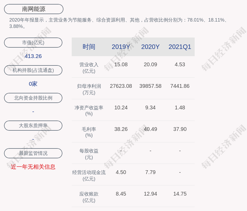247x211 pixels.
Task: Select the 大股东质押率 pill
Action: 33,126
